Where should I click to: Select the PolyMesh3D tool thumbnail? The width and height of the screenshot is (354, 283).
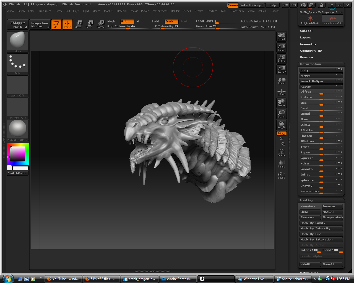310,20
